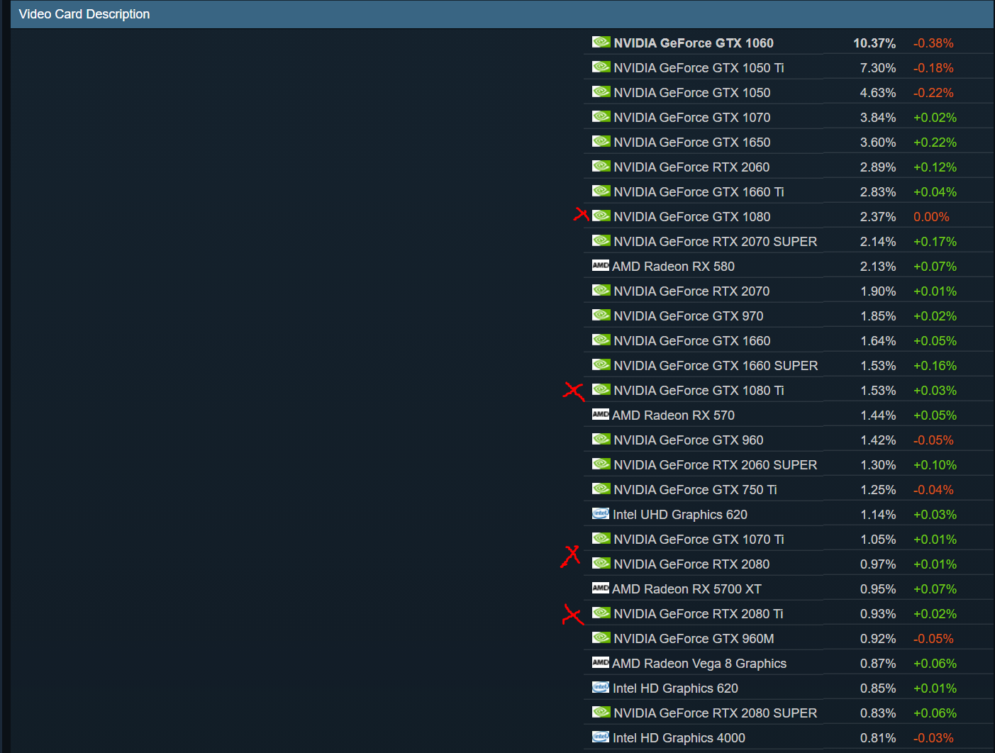Click NVIDIA logo beside GeForce GTX 1050
Screen dimensions: 995x753
coord(601,91)
